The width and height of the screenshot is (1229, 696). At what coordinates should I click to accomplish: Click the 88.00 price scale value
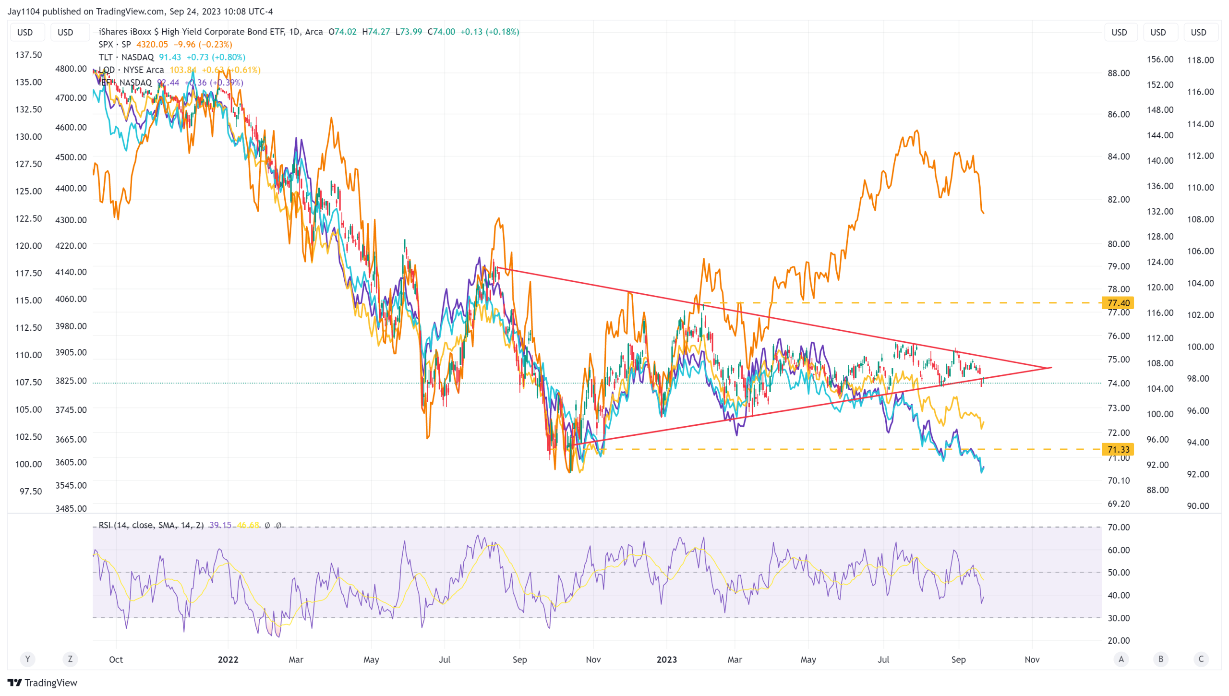(x=1119, y=73)
